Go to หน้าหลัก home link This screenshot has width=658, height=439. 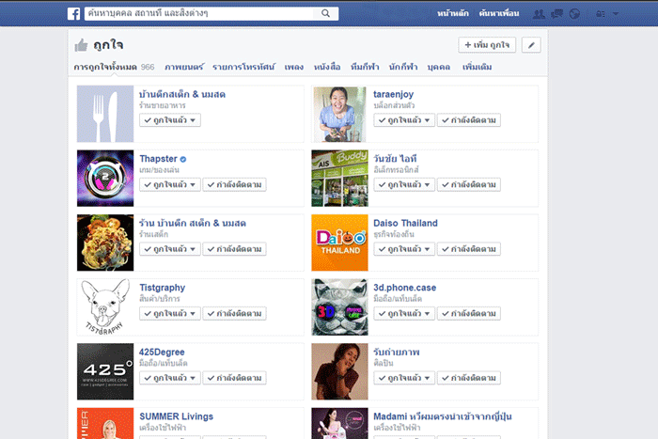[453, 13]
